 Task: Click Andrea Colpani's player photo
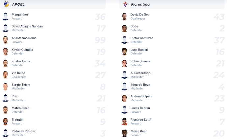tap(124, 98)
